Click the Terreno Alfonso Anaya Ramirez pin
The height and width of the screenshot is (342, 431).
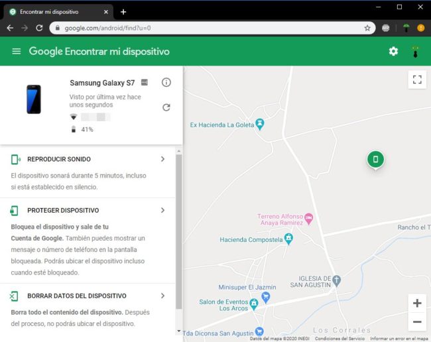[309, 219]
